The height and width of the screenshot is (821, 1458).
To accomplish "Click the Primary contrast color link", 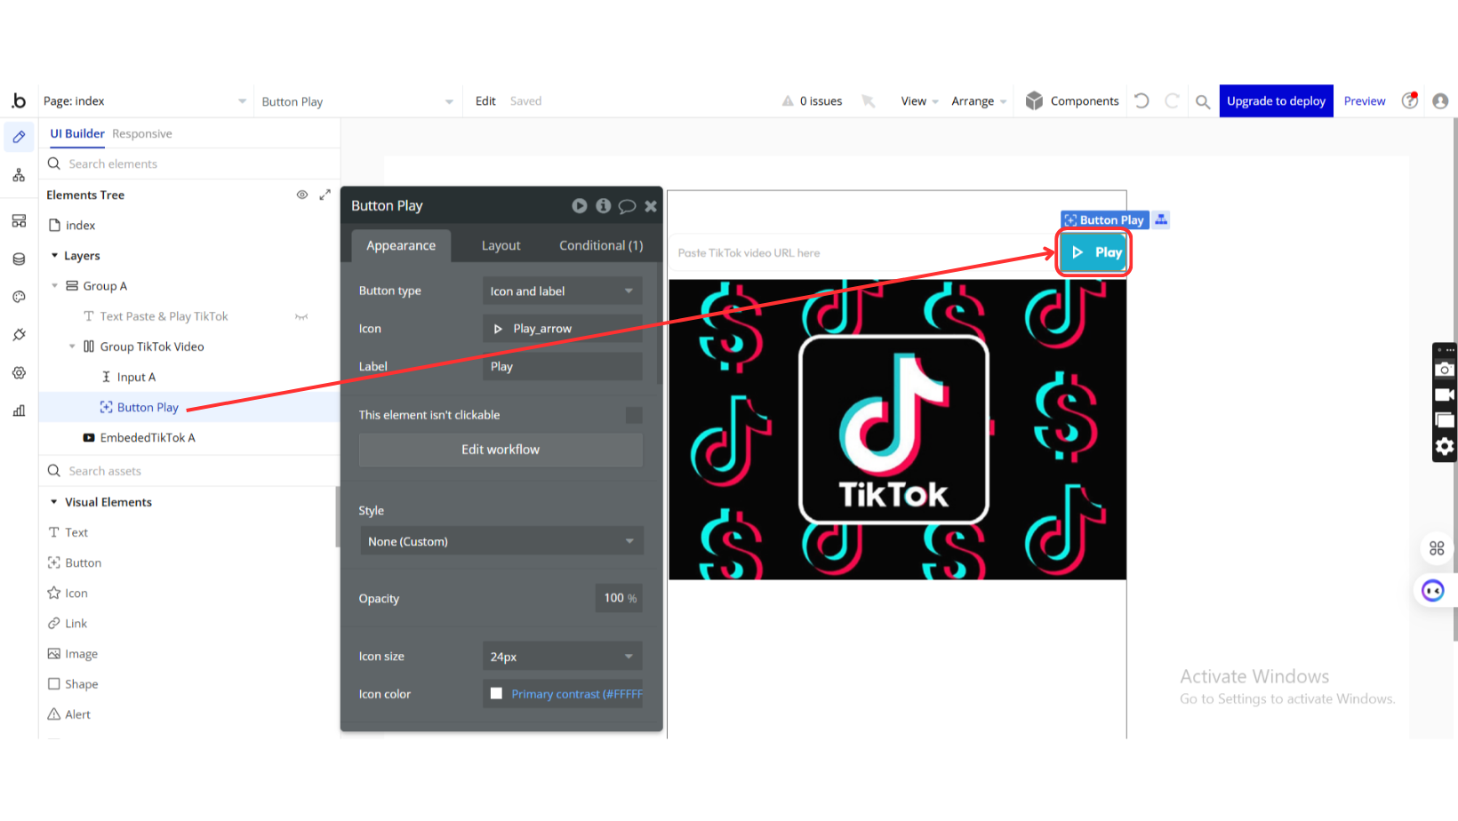I will (x=577, y=694).
